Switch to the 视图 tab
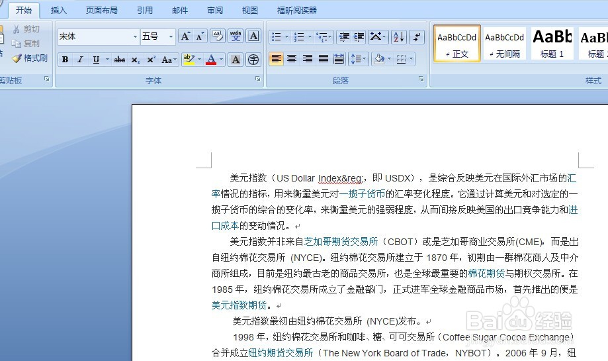 tap(249, 11)
